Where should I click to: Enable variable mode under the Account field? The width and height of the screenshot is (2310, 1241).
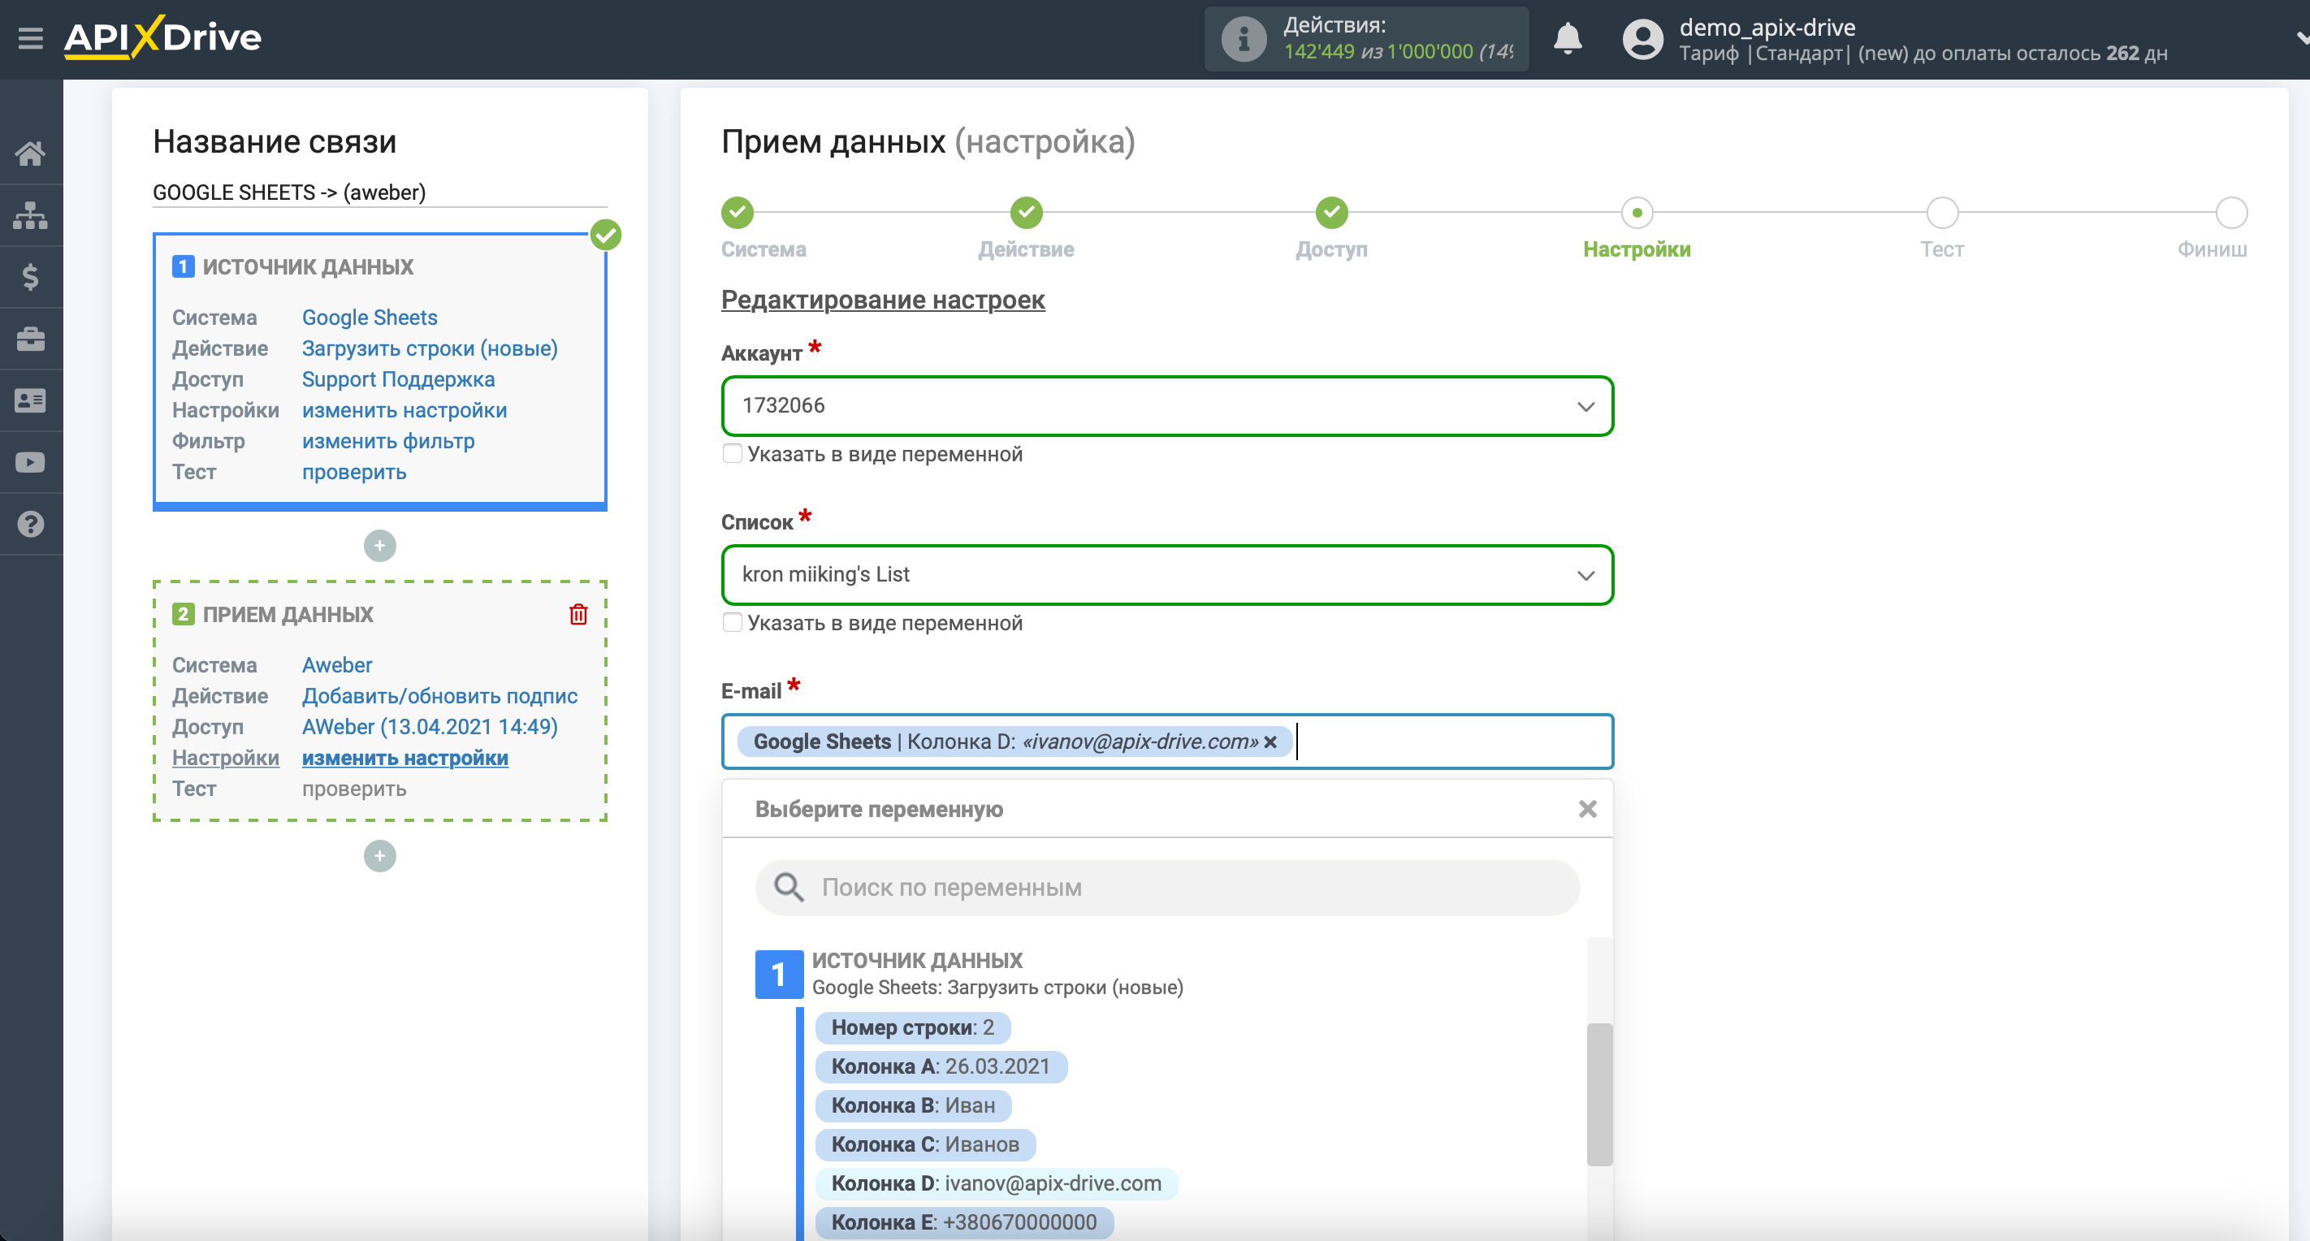pyautogui.click(x=733, y=454)
